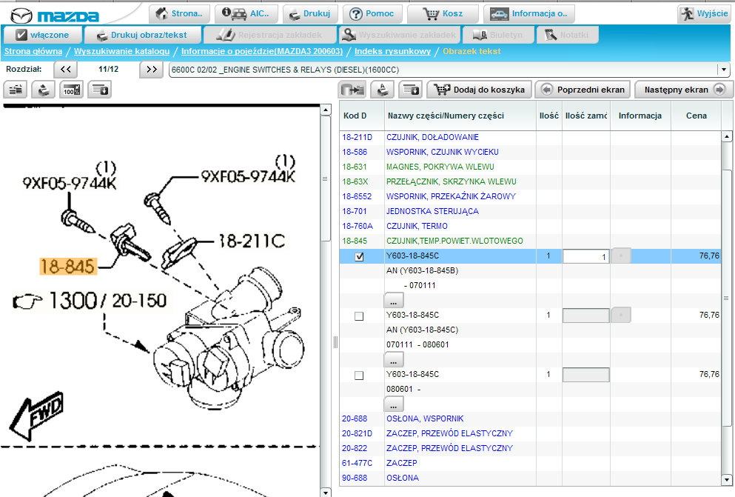Go to previous chapter with << button
The image size is (735, 497).
pyautogui.click(x=65, y=69)
